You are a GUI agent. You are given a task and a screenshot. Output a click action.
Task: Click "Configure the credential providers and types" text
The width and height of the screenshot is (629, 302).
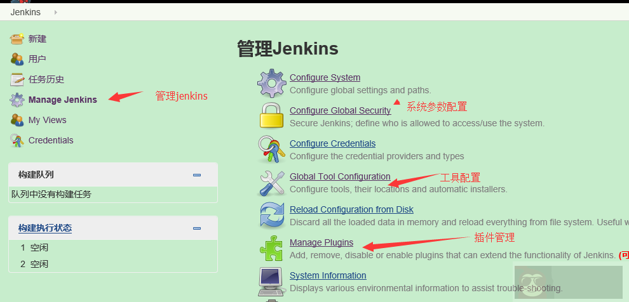click(377, 156)
